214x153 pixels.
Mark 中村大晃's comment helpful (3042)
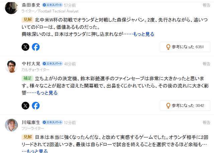coord(185,106)
